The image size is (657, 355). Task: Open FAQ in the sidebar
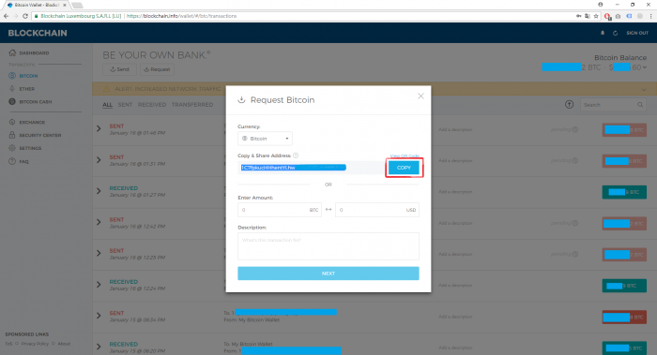23,162
